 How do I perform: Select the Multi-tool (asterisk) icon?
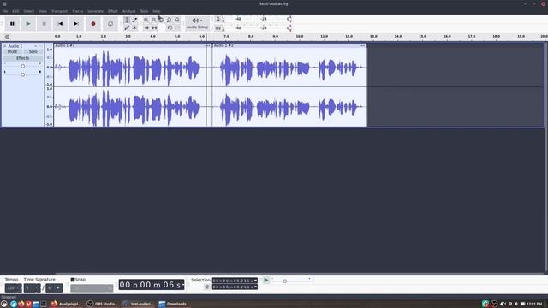tap(134, 27)
